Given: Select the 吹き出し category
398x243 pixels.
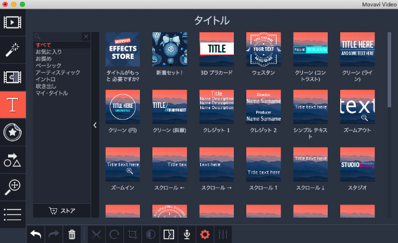Looking at the screenshot, I should tap(45, 86).
